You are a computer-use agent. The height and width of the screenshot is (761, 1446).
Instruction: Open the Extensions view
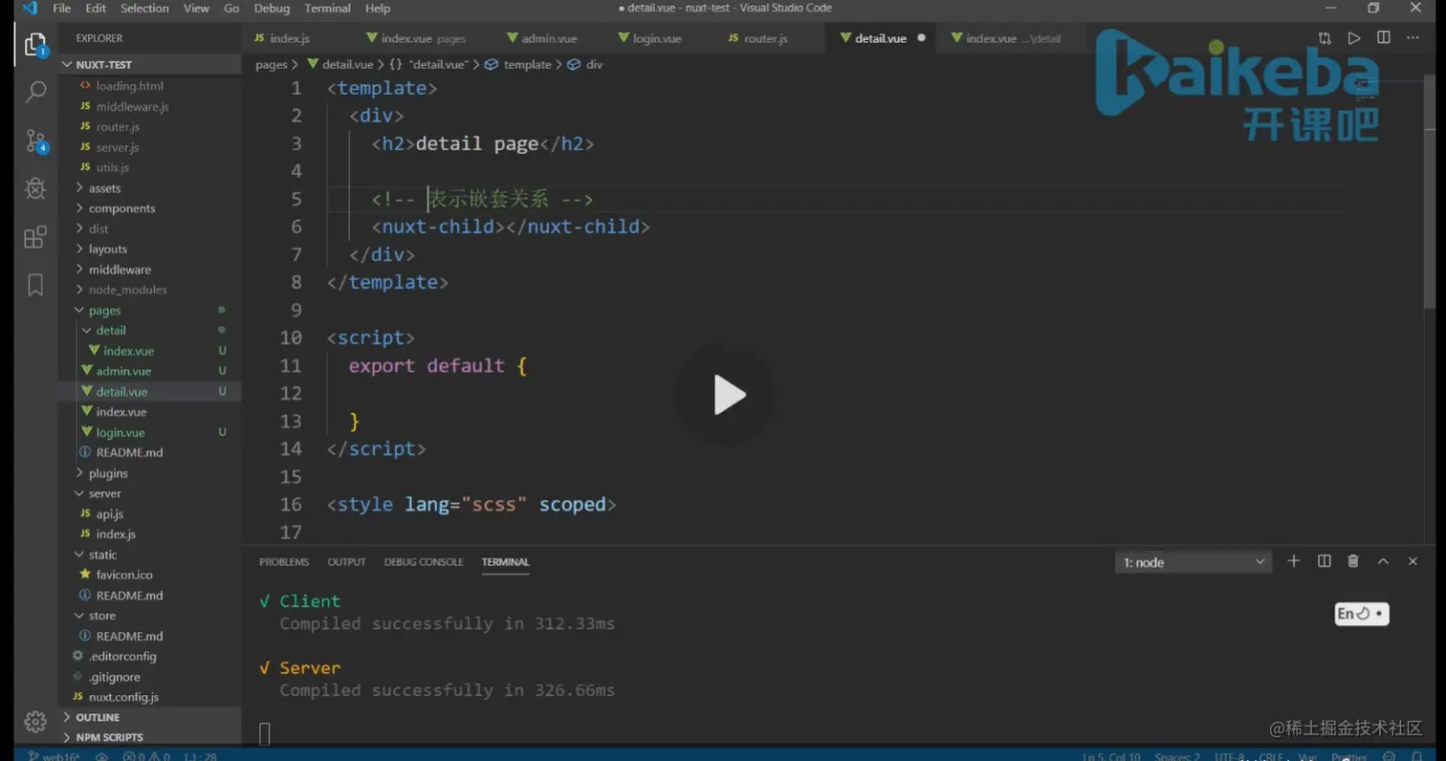[35, 237]
